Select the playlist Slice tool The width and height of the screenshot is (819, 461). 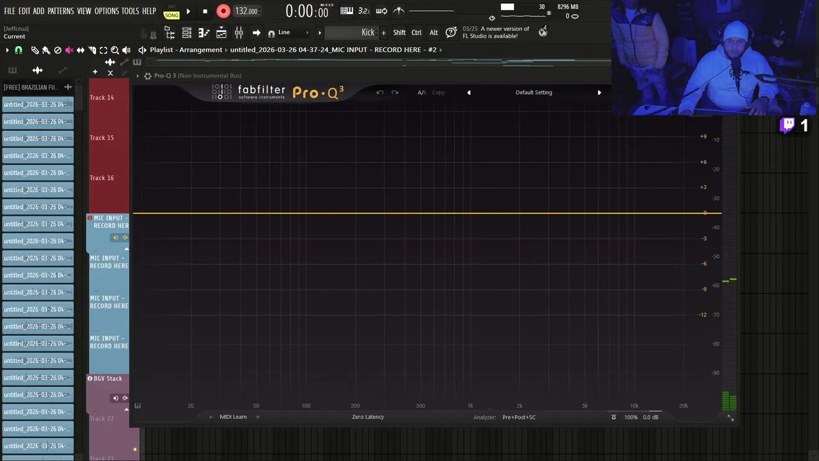point(92,50)
